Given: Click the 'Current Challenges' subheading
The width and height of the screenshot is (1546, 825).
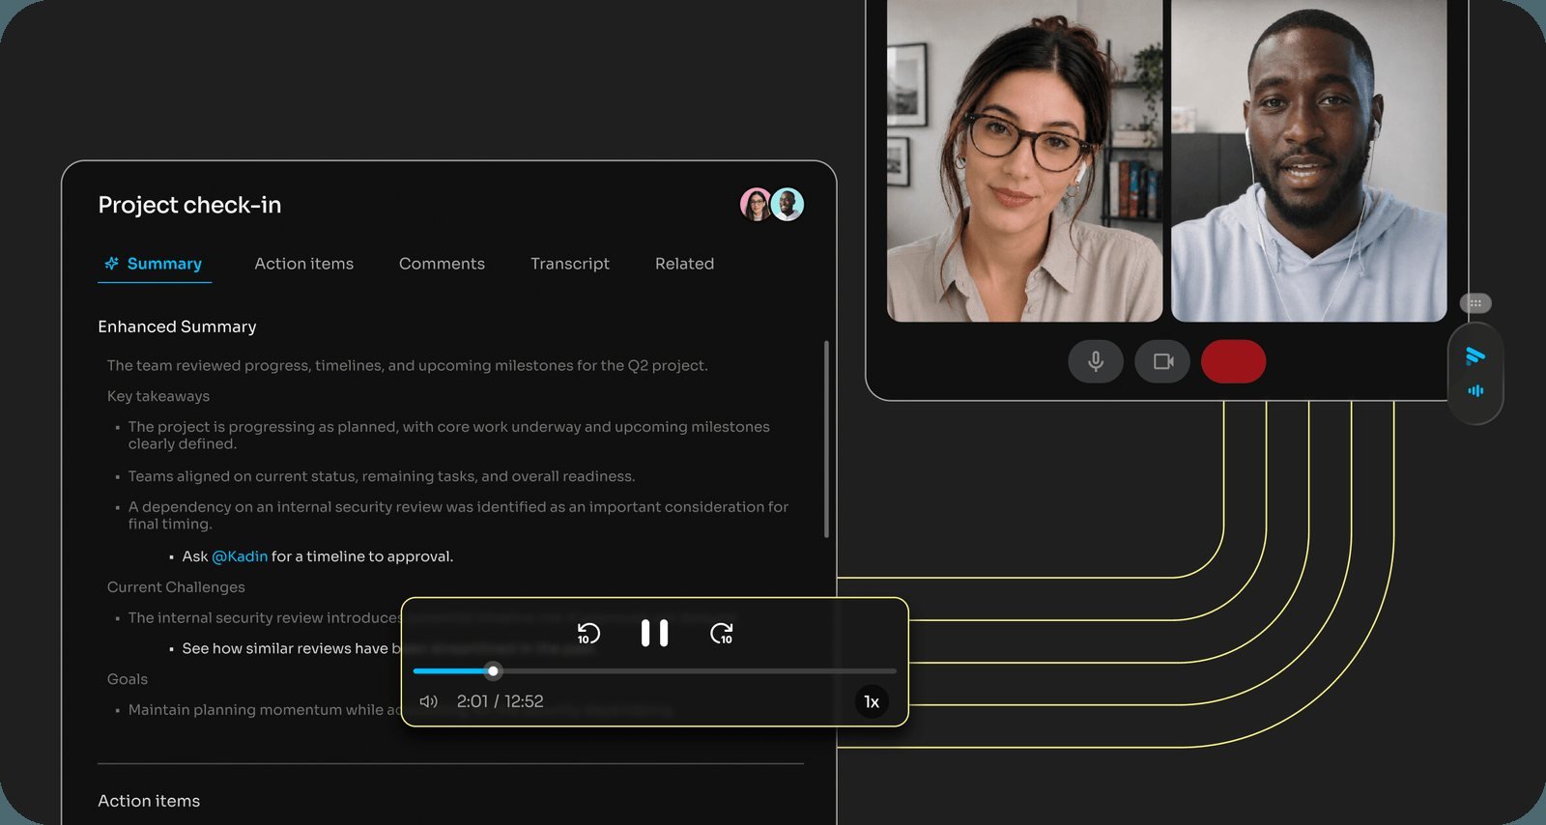Looking at the screenshot, I should pyautogui.click(x=176, y=587).
